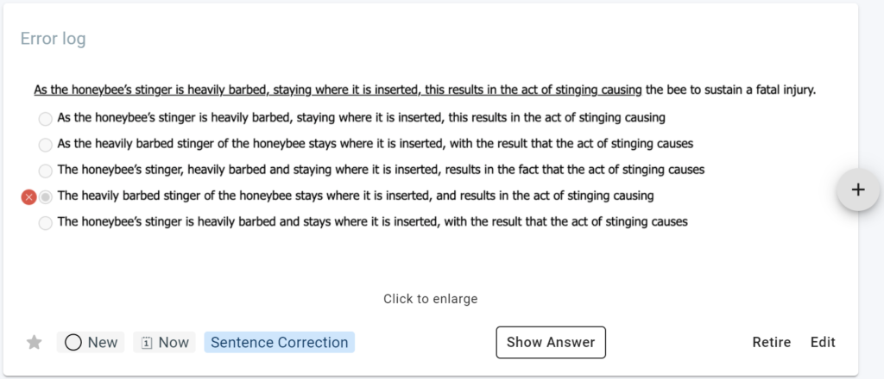Click the Error log heading

[53, 39]
